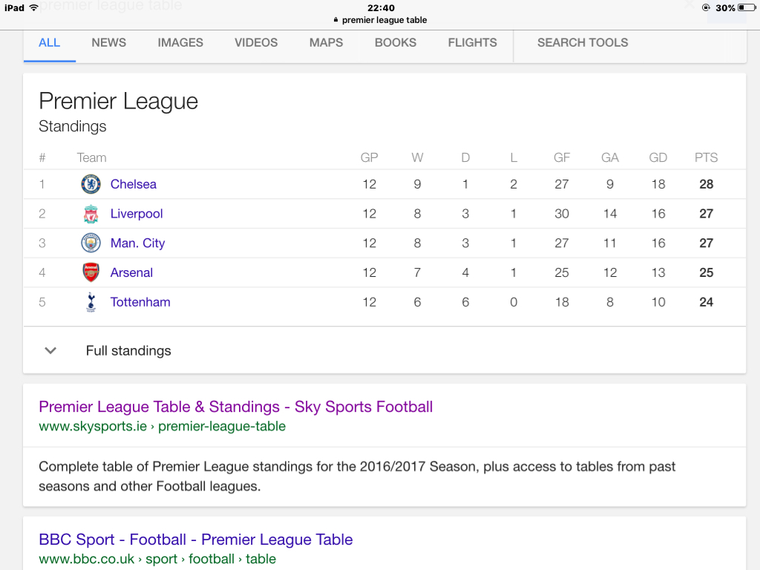Expand Full standings with the chevron

pos(50,351)
